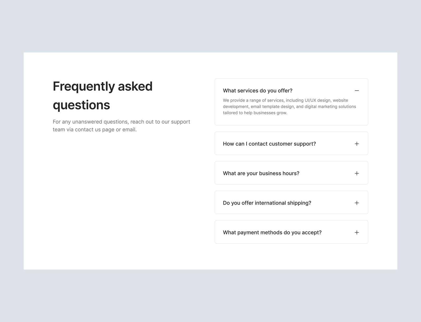Click the word "questions" in the heading

[x=81, y=105]
